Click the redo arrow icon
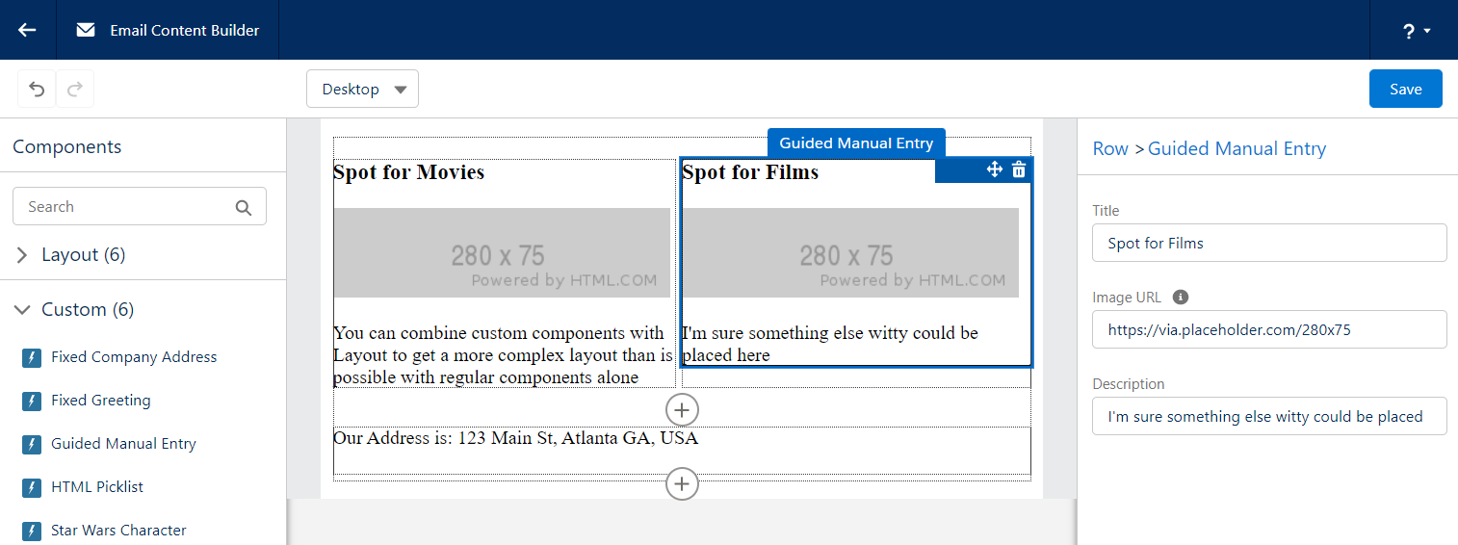 [75, 89]
